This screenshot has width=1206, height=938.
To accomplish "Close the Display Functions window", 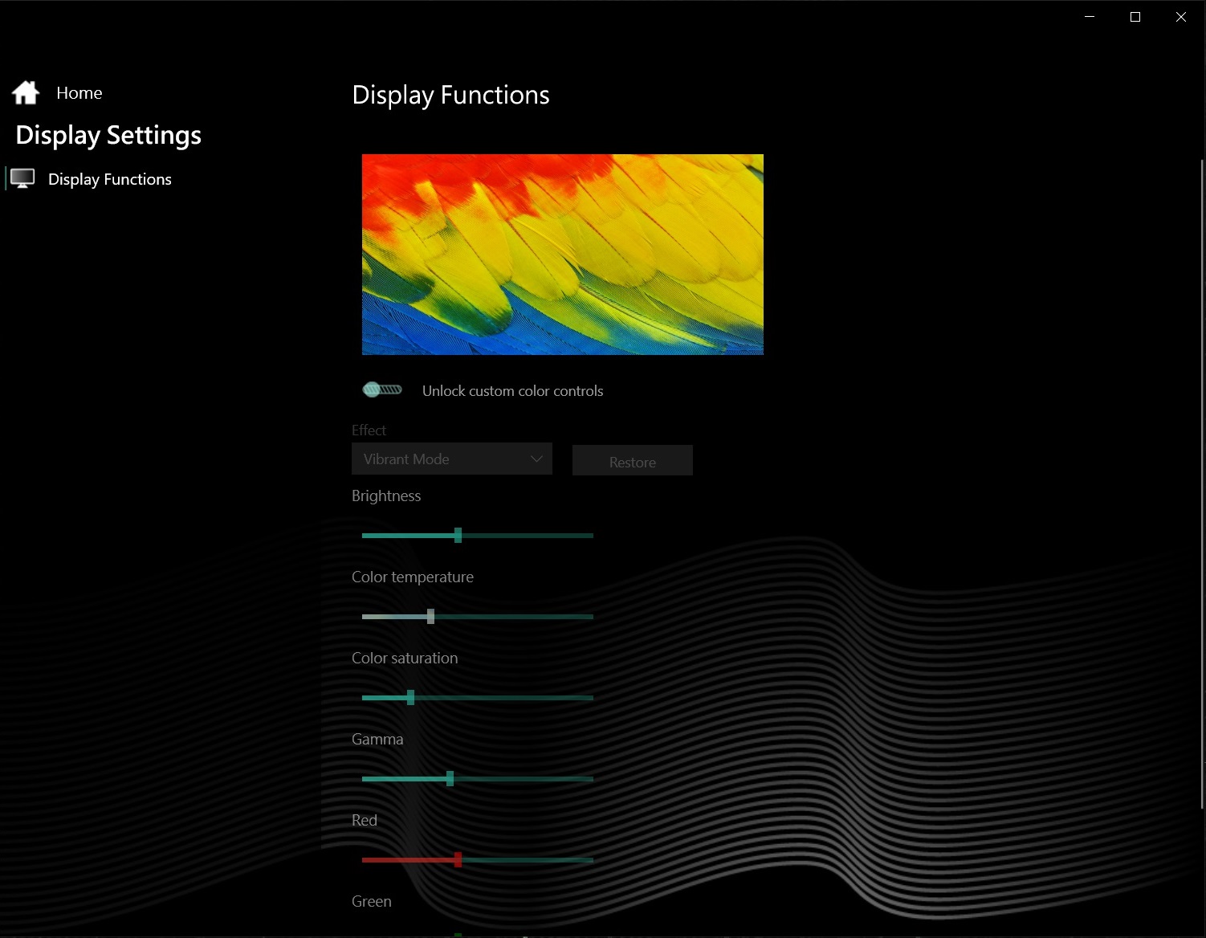I will pos(1181,17).
